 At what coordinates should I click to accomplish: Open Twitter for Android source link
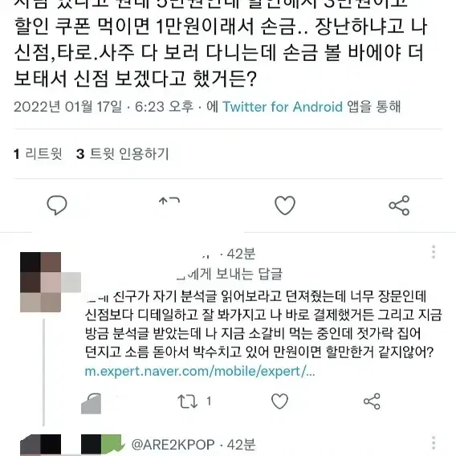point(283,107)
